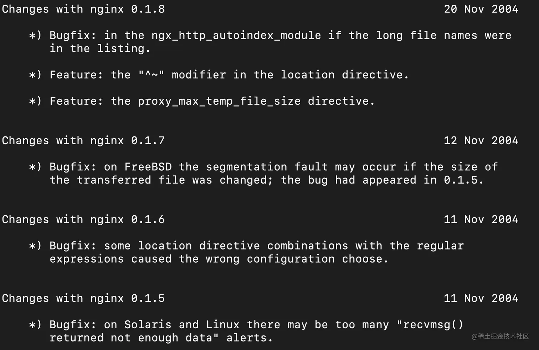Screen dimensions: 539x350
Task: Click the date beside the nginx 0.1.6 heading
Action: pyautogui.click(x=481, y=219)
